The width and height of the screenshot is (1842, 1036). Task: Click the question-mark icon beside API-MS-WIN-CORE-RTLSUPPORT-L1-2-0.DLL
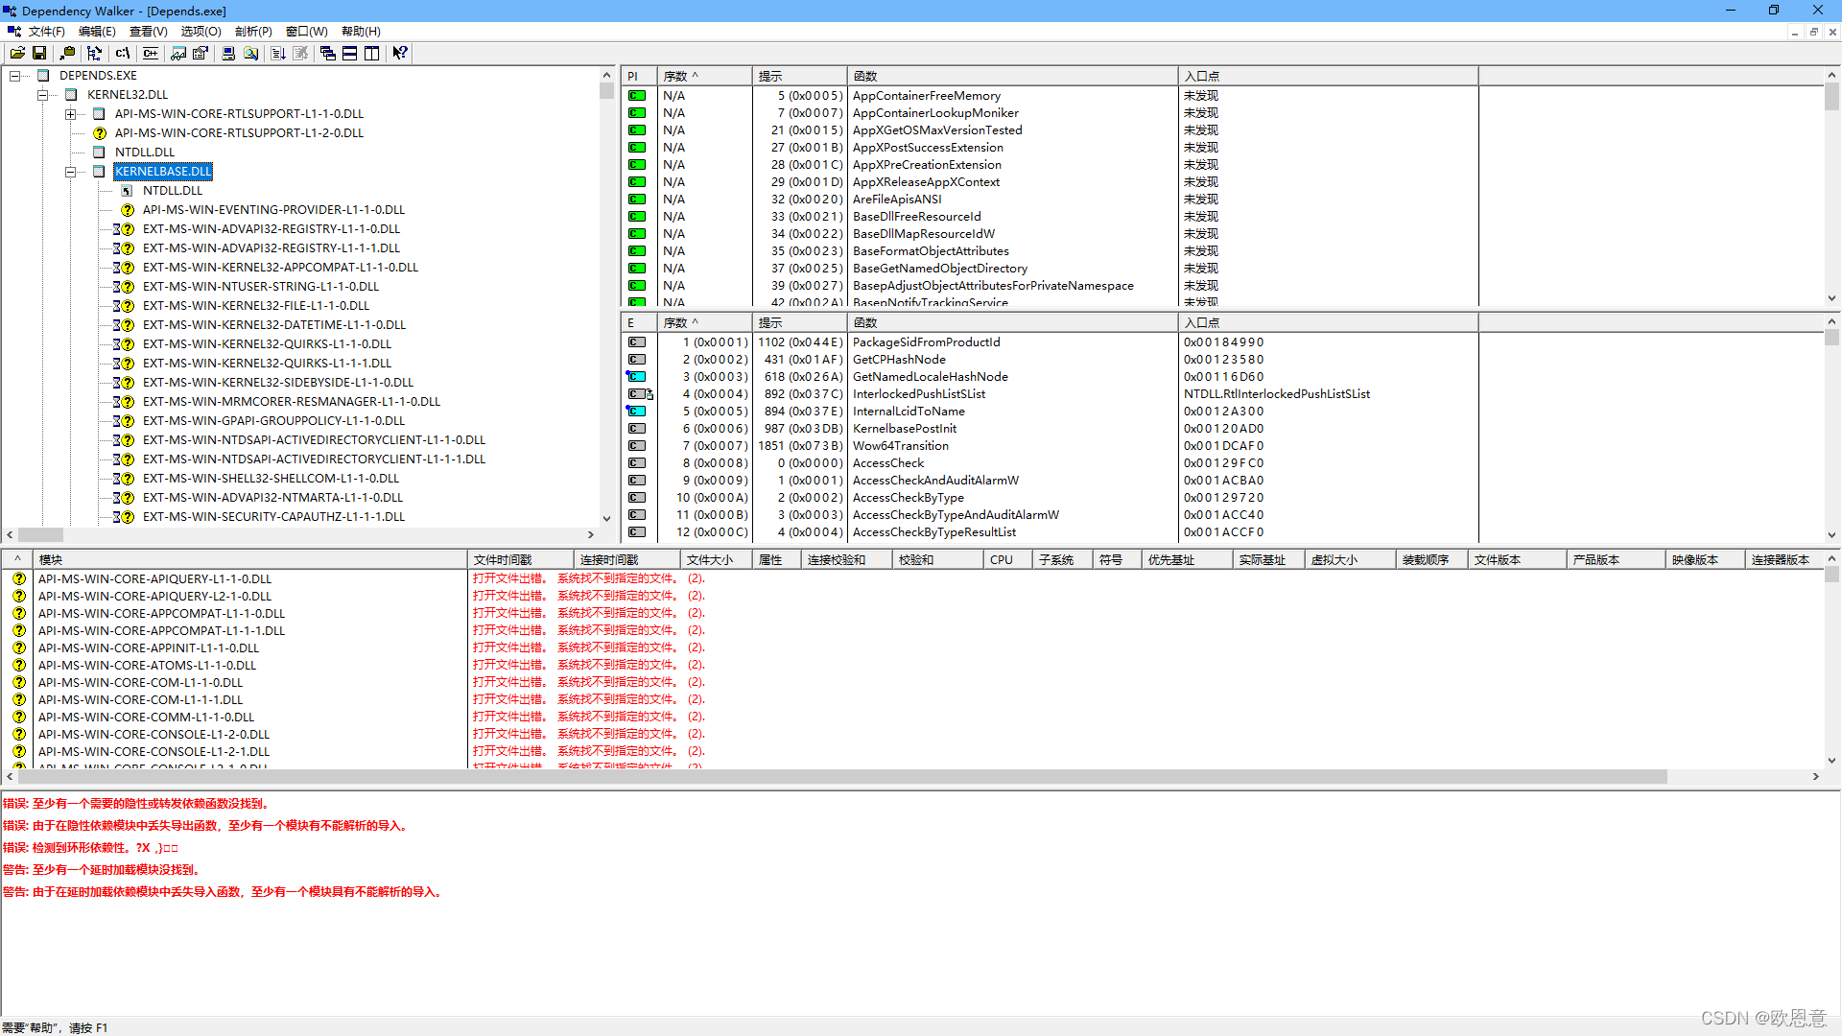coord(99,133)
